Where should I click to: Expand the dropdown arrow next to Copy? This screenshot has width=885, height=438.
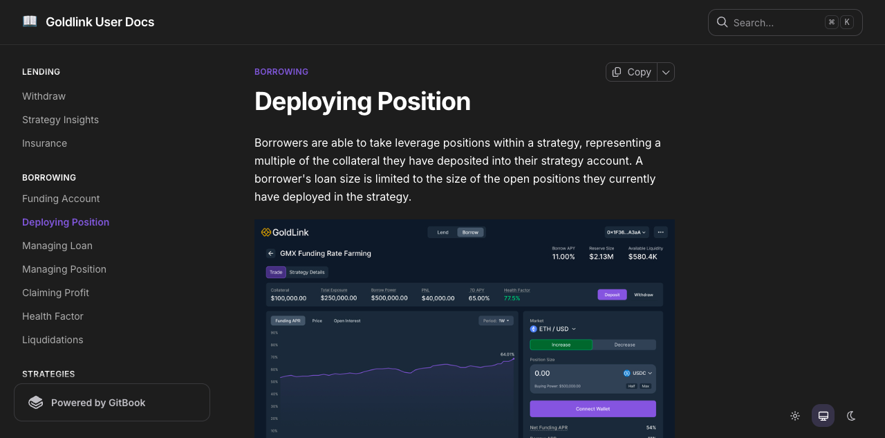[x=664, y=72]
